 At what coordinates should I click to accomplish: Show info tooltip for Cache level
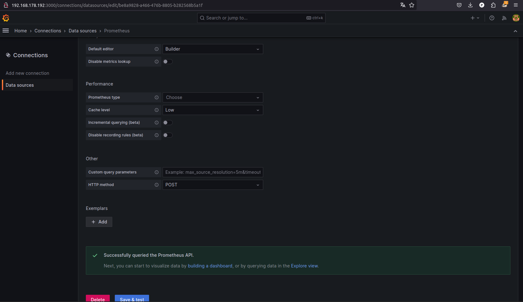156,110
